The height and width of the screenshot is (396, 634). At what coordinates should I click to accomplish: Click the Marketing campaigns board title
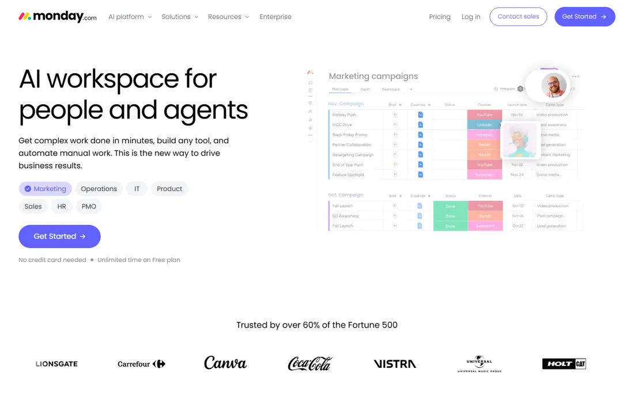373,76
